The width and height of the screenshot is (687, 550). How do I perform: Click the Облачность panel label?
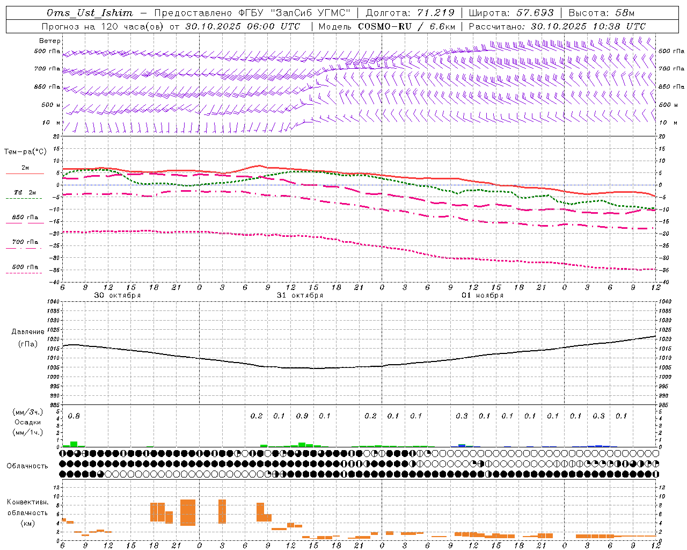click(27, 466)
